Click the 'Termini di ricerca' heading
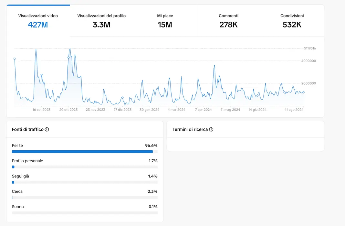The width and height of the screenshot is (345, 226). point(190,130)
